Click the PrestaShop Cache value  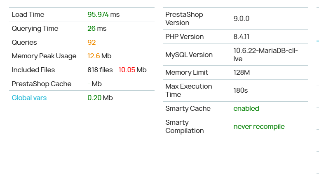click(x=94, y=84)
